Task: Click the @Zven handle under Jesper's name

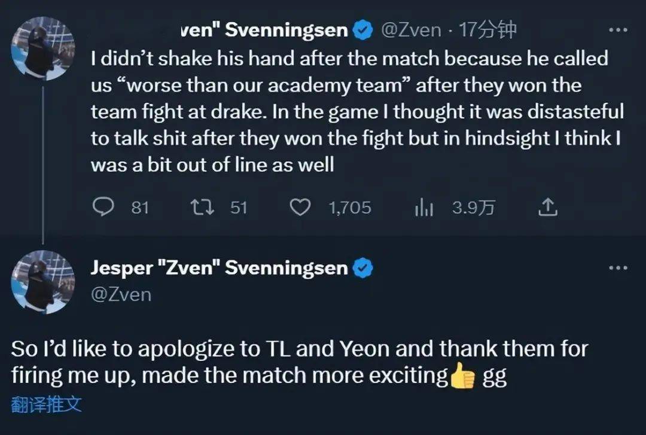Action: [121, 294]
